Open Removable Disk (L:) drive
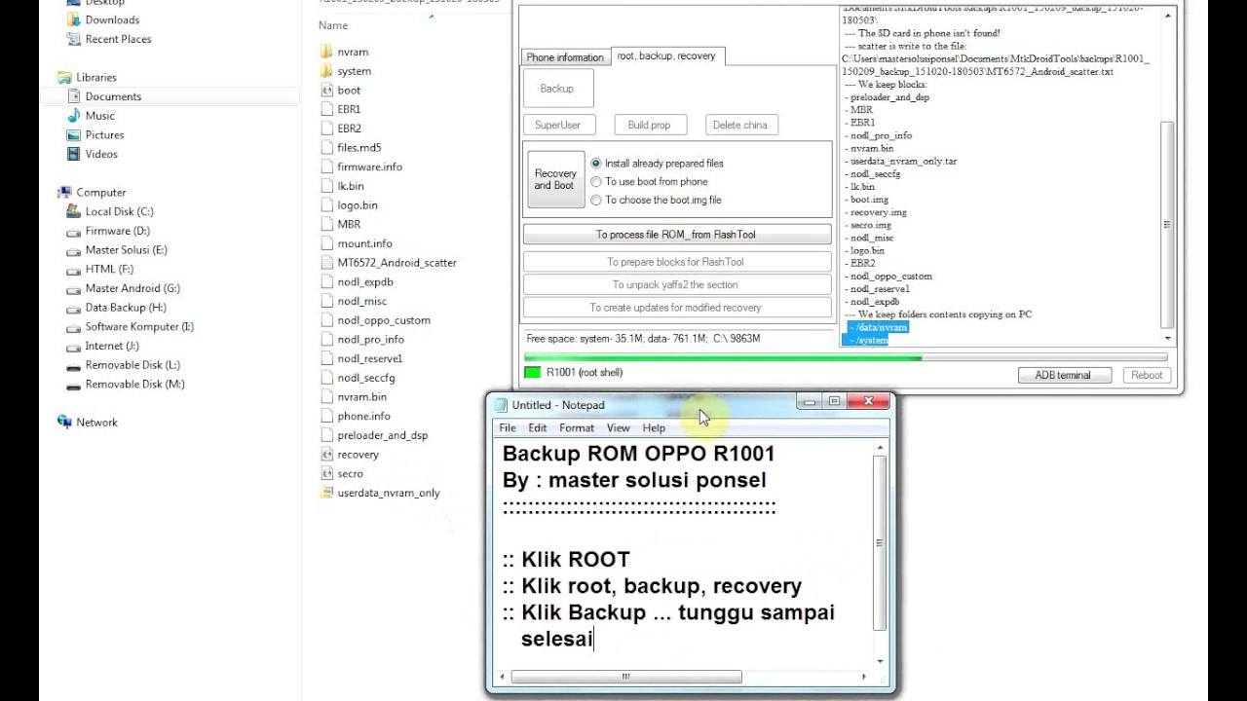This screenshot has width=1247, height=701. 125,365
